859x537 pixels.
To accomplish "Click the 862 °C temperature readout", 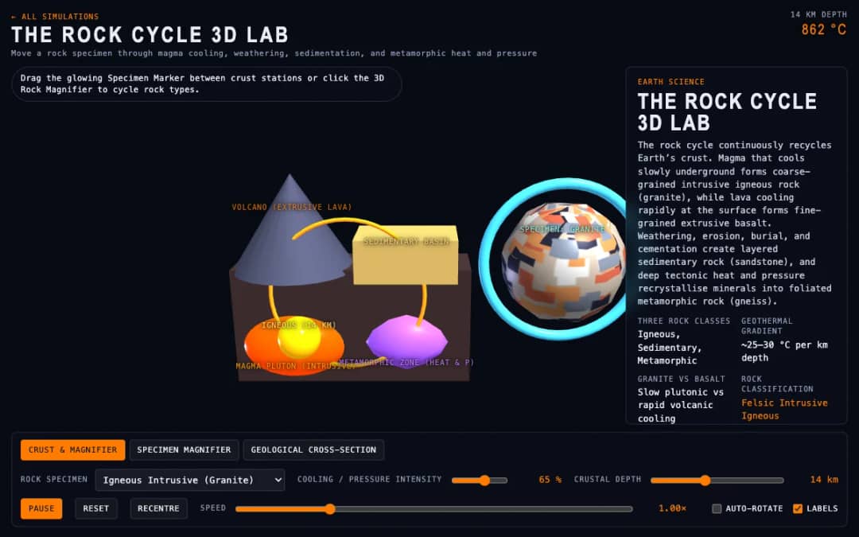I will pos(823,29).
